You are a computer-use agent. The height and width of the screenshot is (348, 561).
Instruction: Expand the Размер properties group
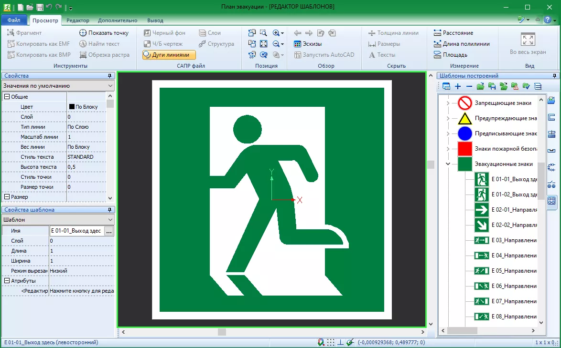tap(7, 197)
